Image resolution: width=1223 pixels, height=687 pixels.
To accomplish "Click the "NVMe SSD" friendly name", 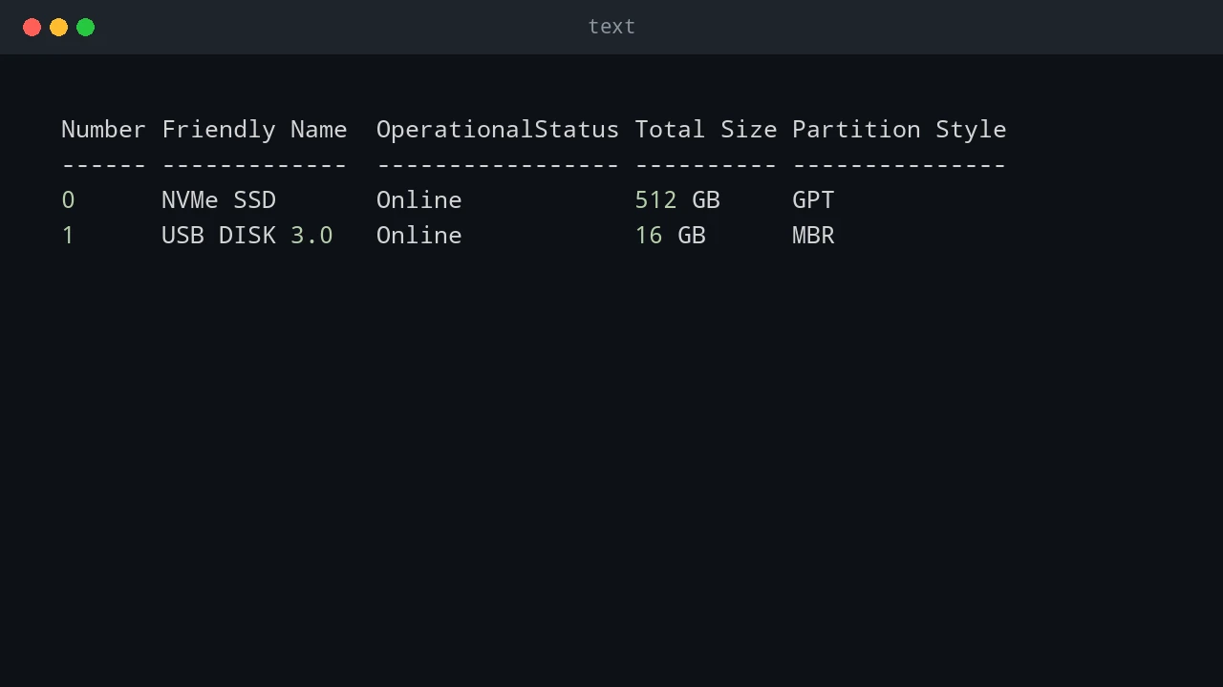I will pyautogui.click(x=219, y=199).
